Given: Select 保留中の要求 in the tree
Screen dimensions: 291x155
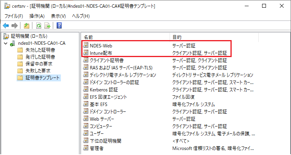Looking at the screenshot, I should 39,64.
